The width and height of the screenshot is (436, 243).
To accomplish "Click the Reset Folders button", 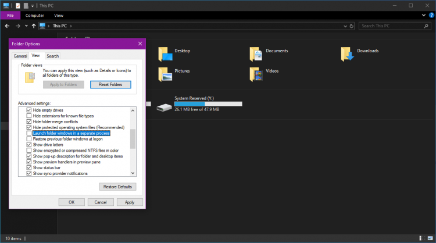I will coord(110,84).
